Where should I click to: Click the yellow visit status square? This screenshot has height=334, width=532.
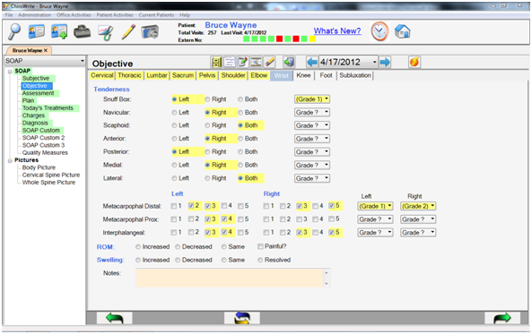pyautogui.click(x=312, y=39)
